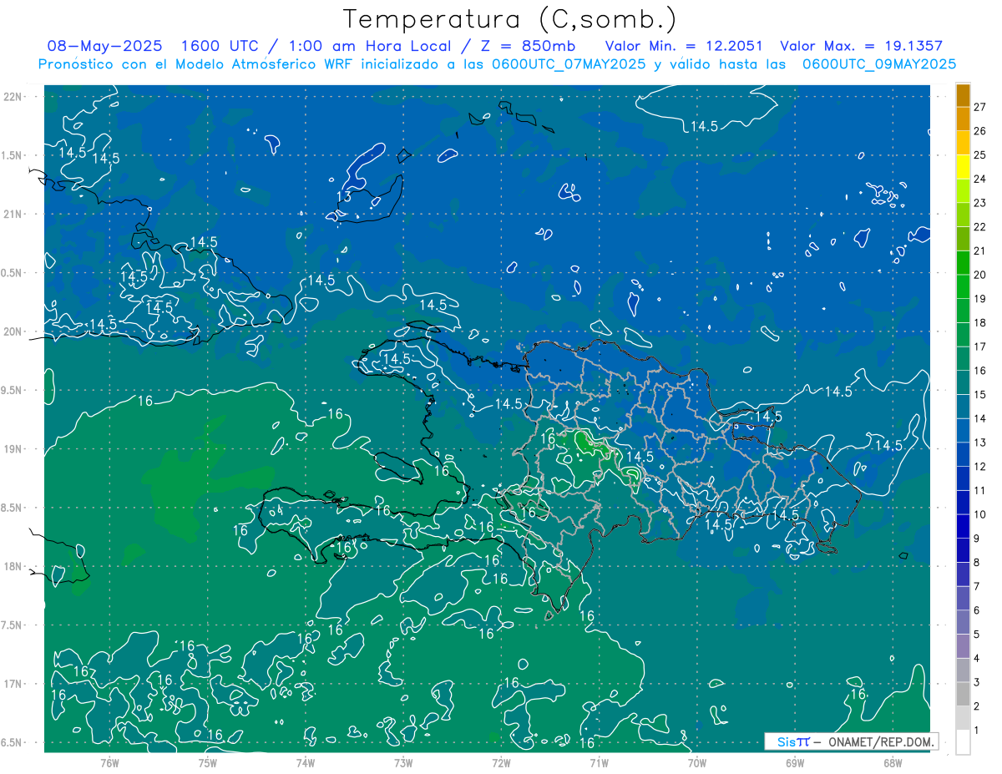Click "Valor Max. = 19.1357" value
The height and width of the screenshot is (774, 1002).
point(861,46)
